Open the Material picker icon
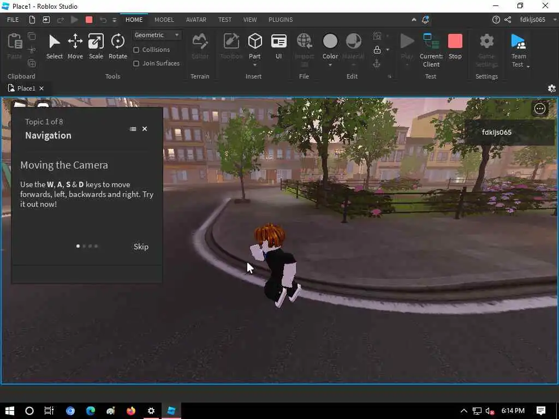 [x=354, y=41]
